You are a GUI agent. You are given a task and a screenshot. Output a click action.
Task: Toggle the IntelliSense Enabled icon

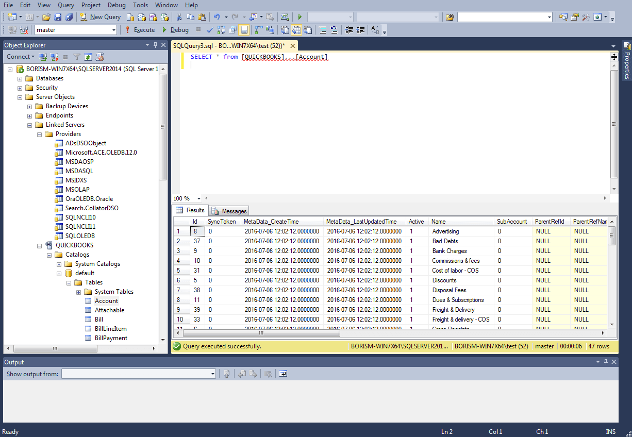click(244, 30)
